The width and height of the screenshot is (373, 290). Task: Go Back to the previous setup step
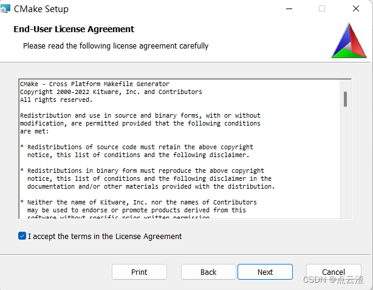[208, 272]
